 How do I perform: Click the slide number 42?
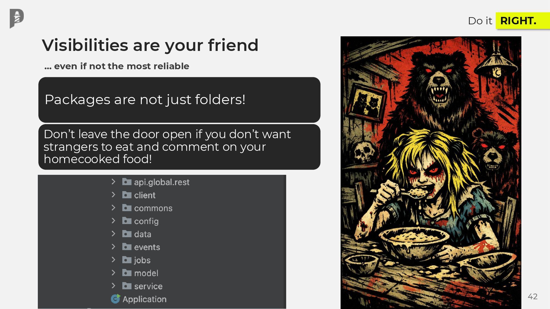coord(533,296)
